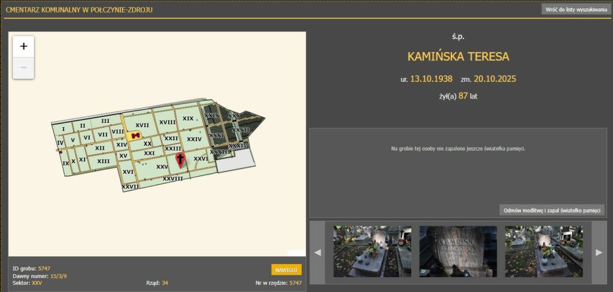Screen dimensions: 613x292
Task: Zoom in on the cemetery map
Action: 23,47
